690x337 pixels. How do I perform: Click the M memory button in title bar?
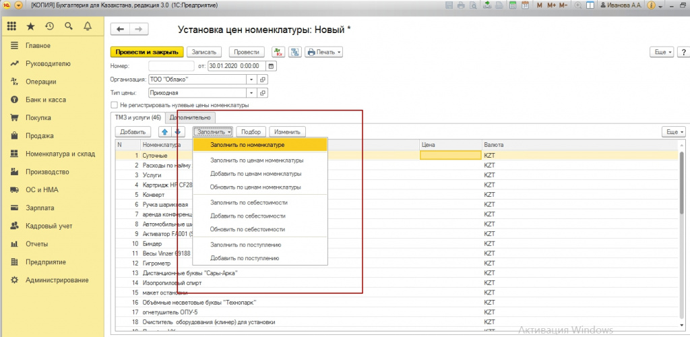[x=540, y=5]
